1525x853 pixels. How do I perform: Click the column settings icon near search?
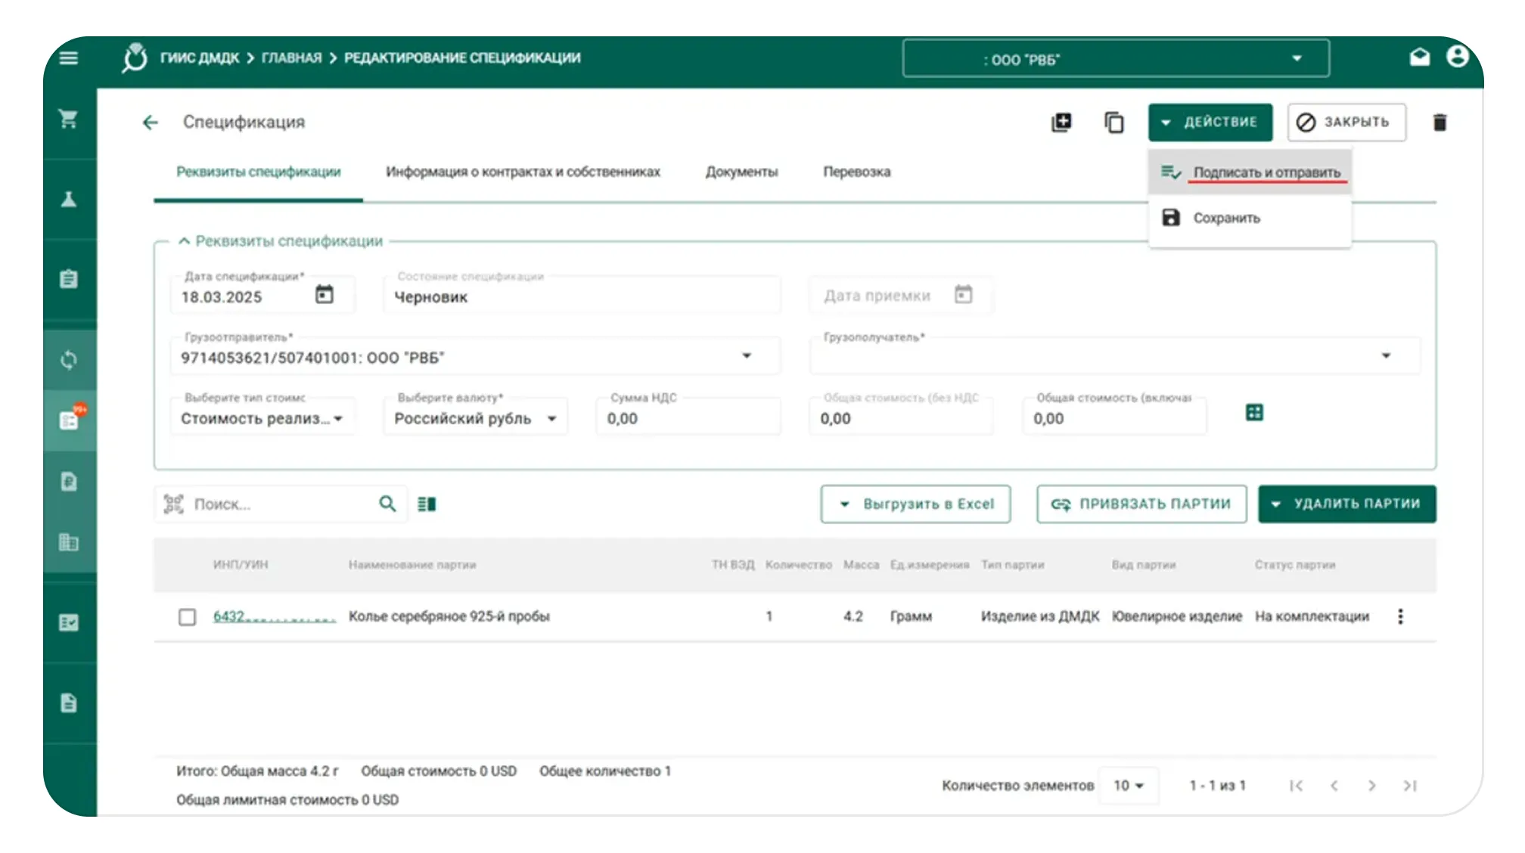[427, 504]
